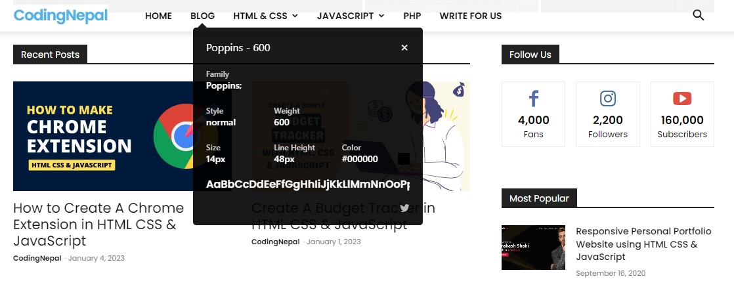The image size is (734, 281).
Task: Click the '#000000' color value text
Action: click(x=360, y=159)
